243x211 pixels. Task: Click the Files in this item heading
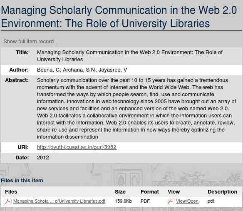click(x=22, y=181)
